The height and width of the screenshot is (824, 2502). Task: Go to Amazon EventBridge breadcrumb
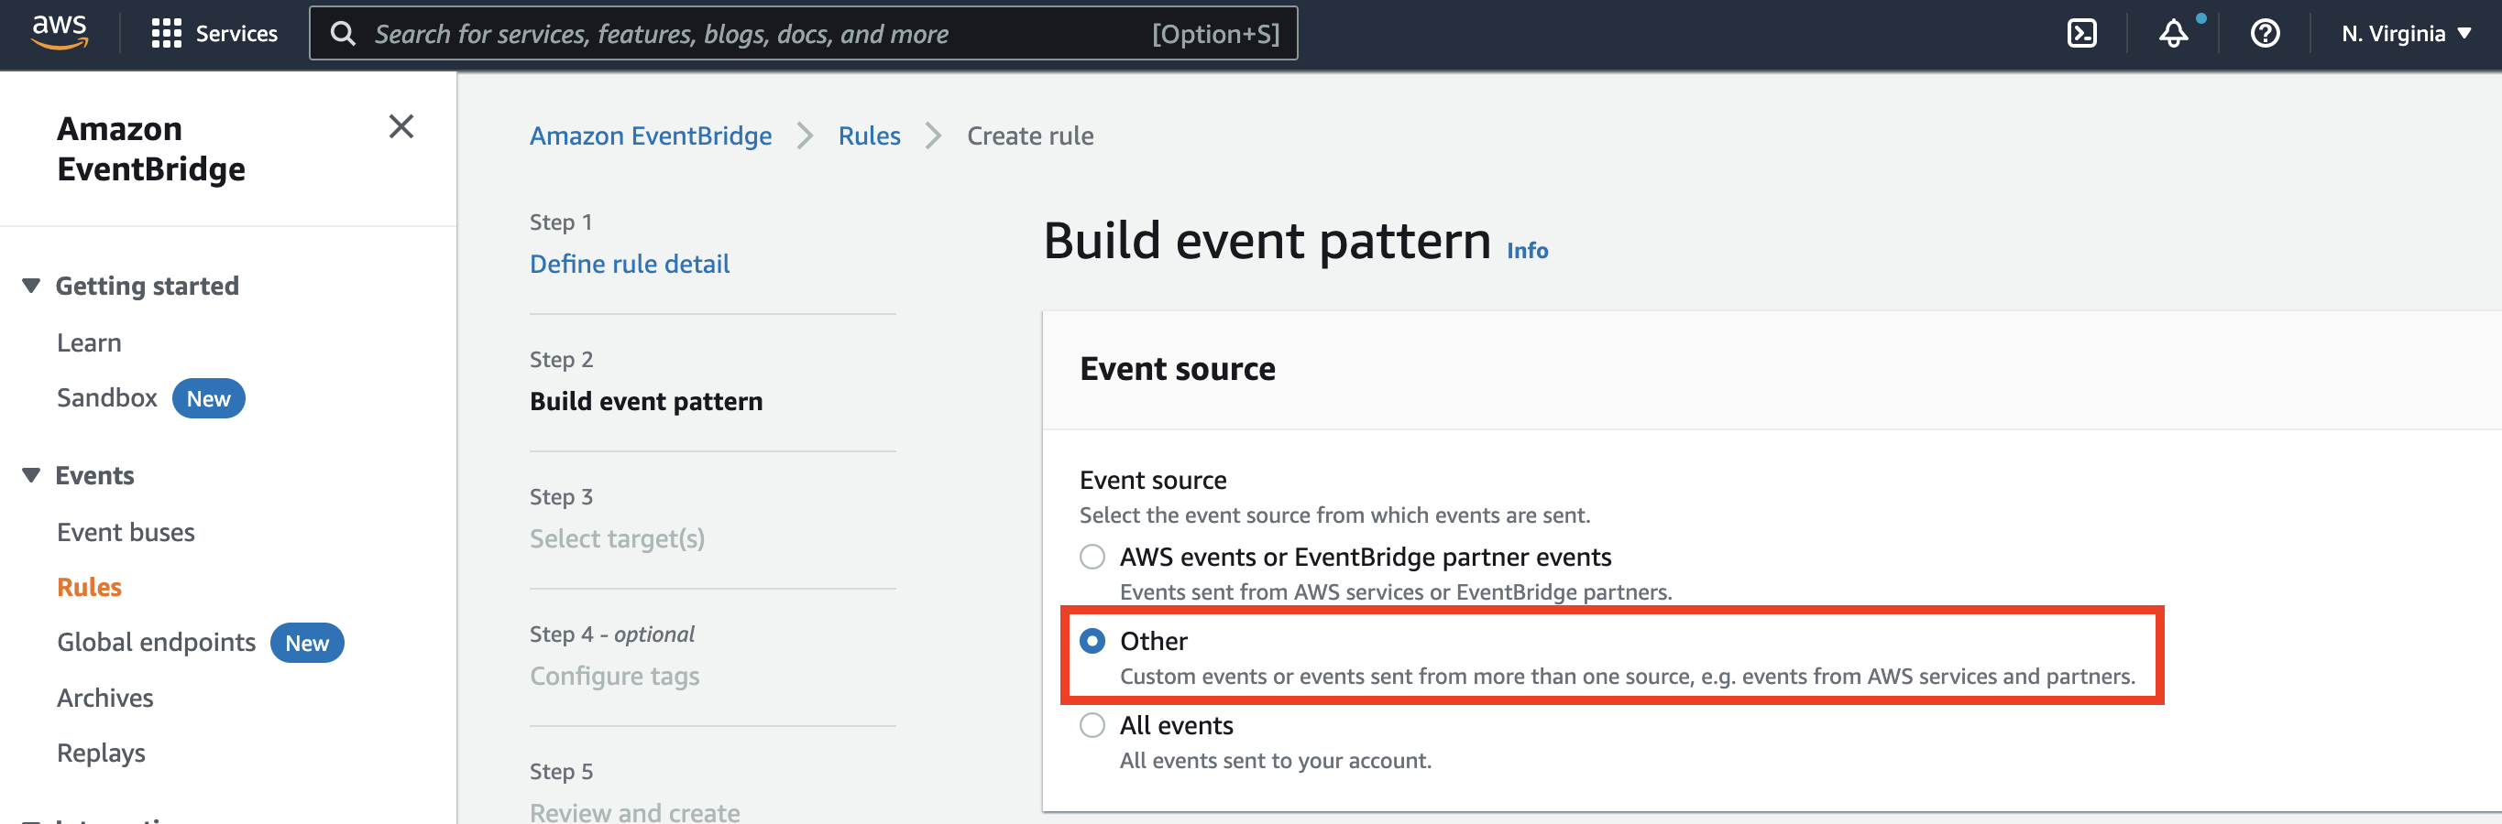pyautogui.click(x=651, y=136)
